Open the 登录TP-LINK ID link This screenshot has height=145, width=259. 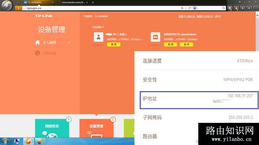[187, 16]
